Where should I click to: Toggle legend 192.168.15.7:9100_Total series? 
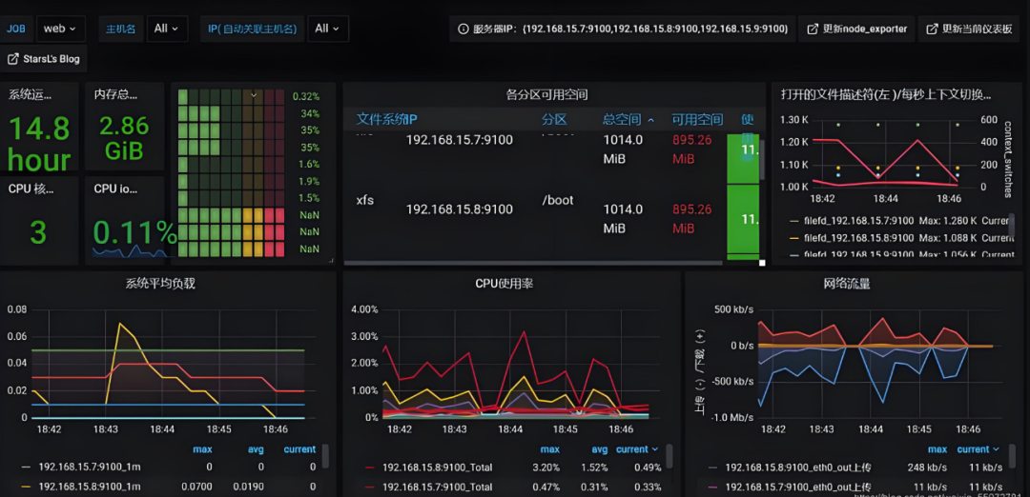(437, 487)
